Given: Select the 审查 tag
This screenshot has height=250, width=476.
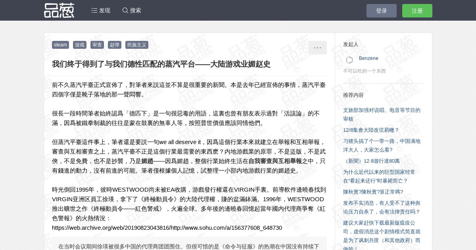Looking at the screenshot, I should tap(97, 45).
